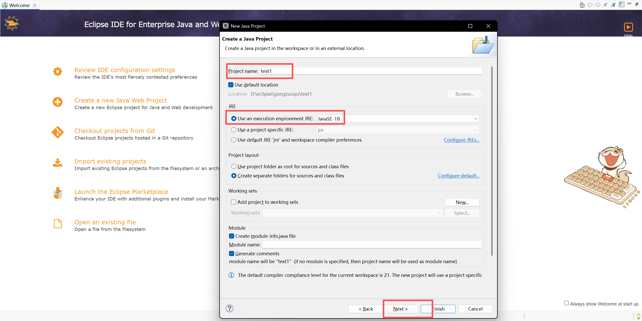642x321 pixels.
Task: Open Checkout projects from Git entry
Action: (x=115, y=131)
